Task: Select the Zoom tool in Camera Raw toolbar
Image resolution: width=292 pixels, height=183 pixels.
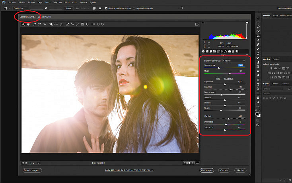Action: point(23,24)
